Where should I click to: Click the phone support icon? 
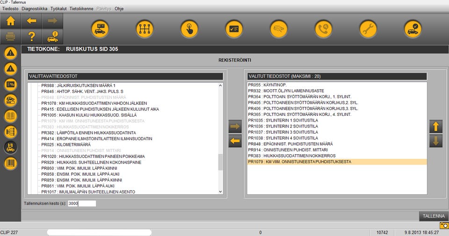pyautogui.click(x=323, y=29)
